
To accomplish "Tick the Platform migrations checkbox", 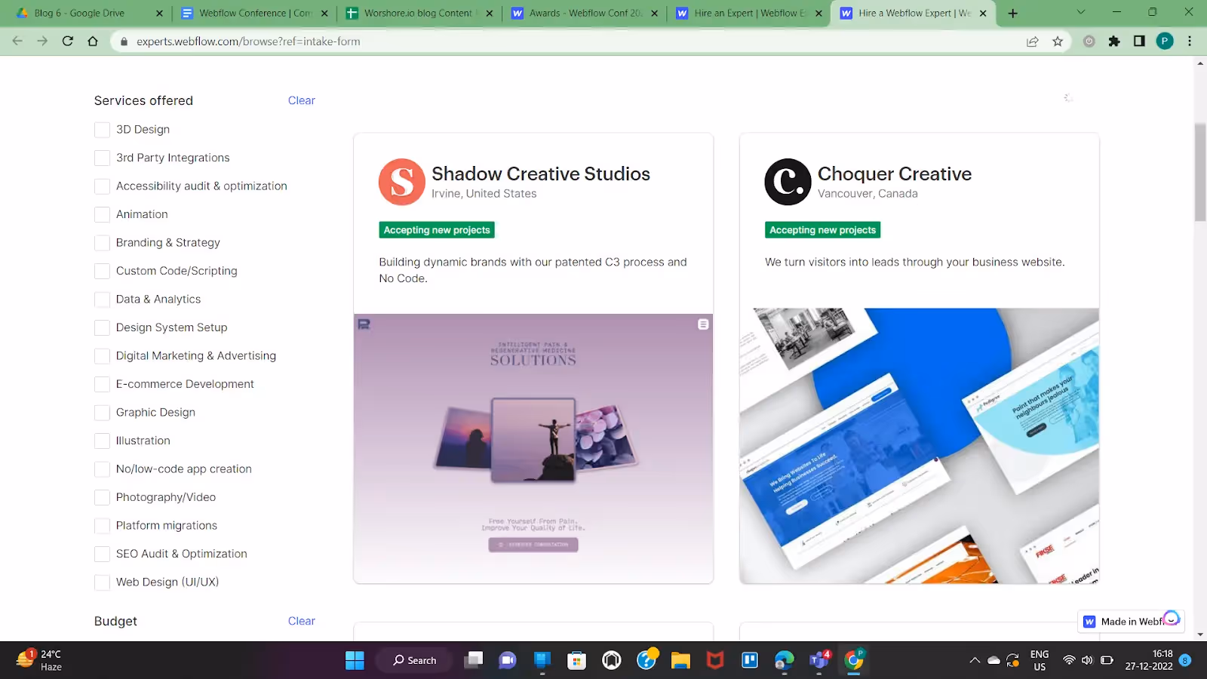I will click(x=102, y=526).
